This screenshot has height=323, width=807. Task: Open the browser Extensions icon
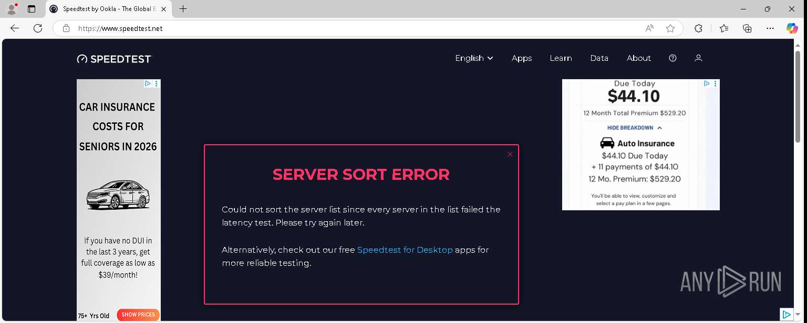pos(698,28)
